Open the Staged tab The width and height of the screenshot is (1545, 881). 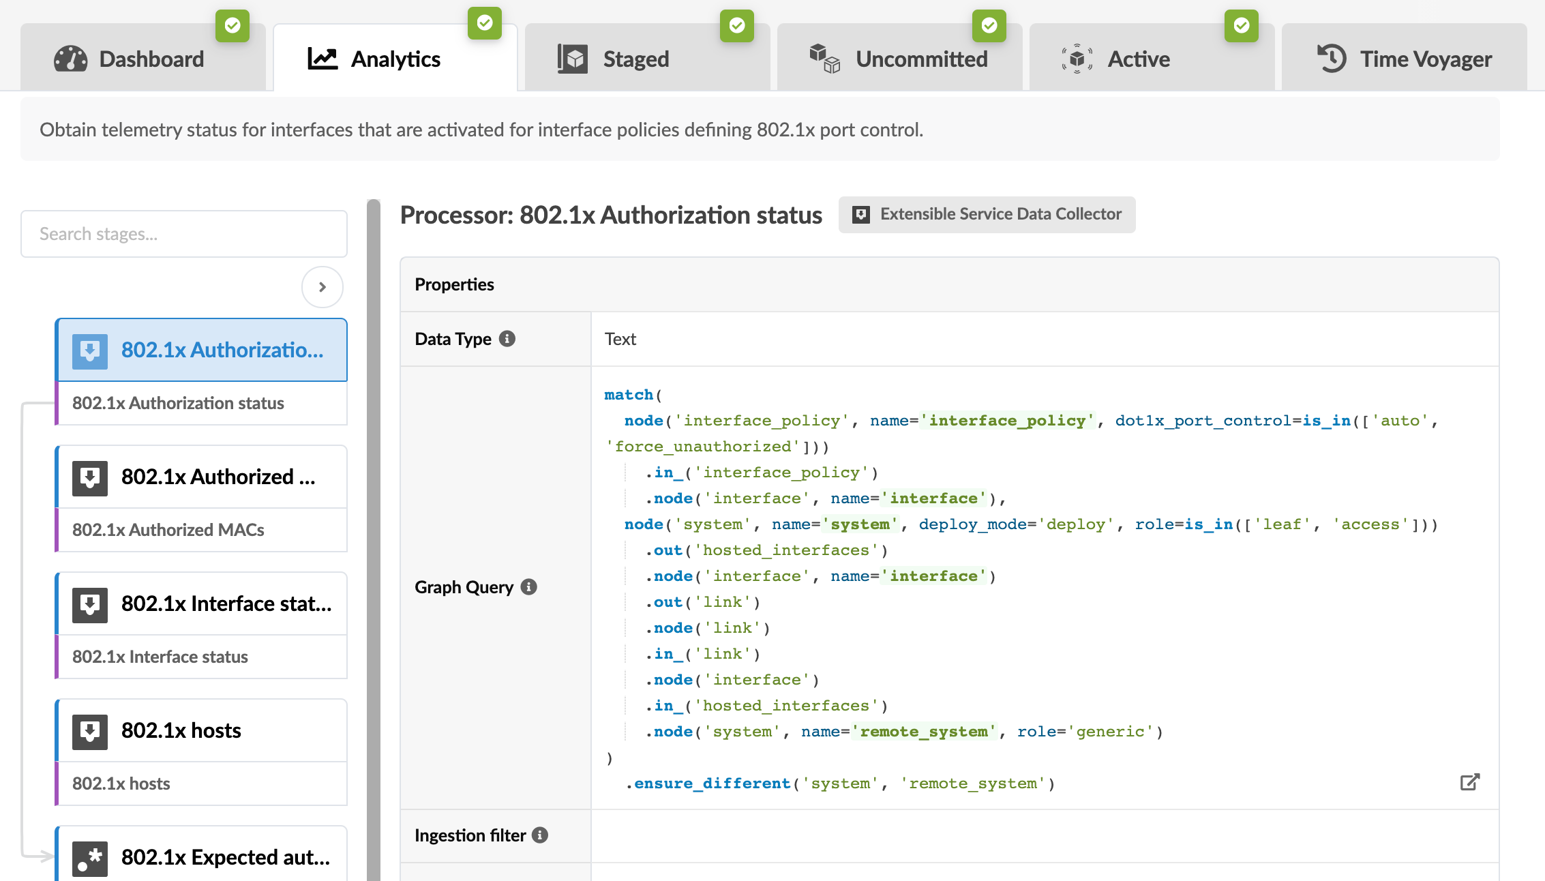tap(634, 59)
